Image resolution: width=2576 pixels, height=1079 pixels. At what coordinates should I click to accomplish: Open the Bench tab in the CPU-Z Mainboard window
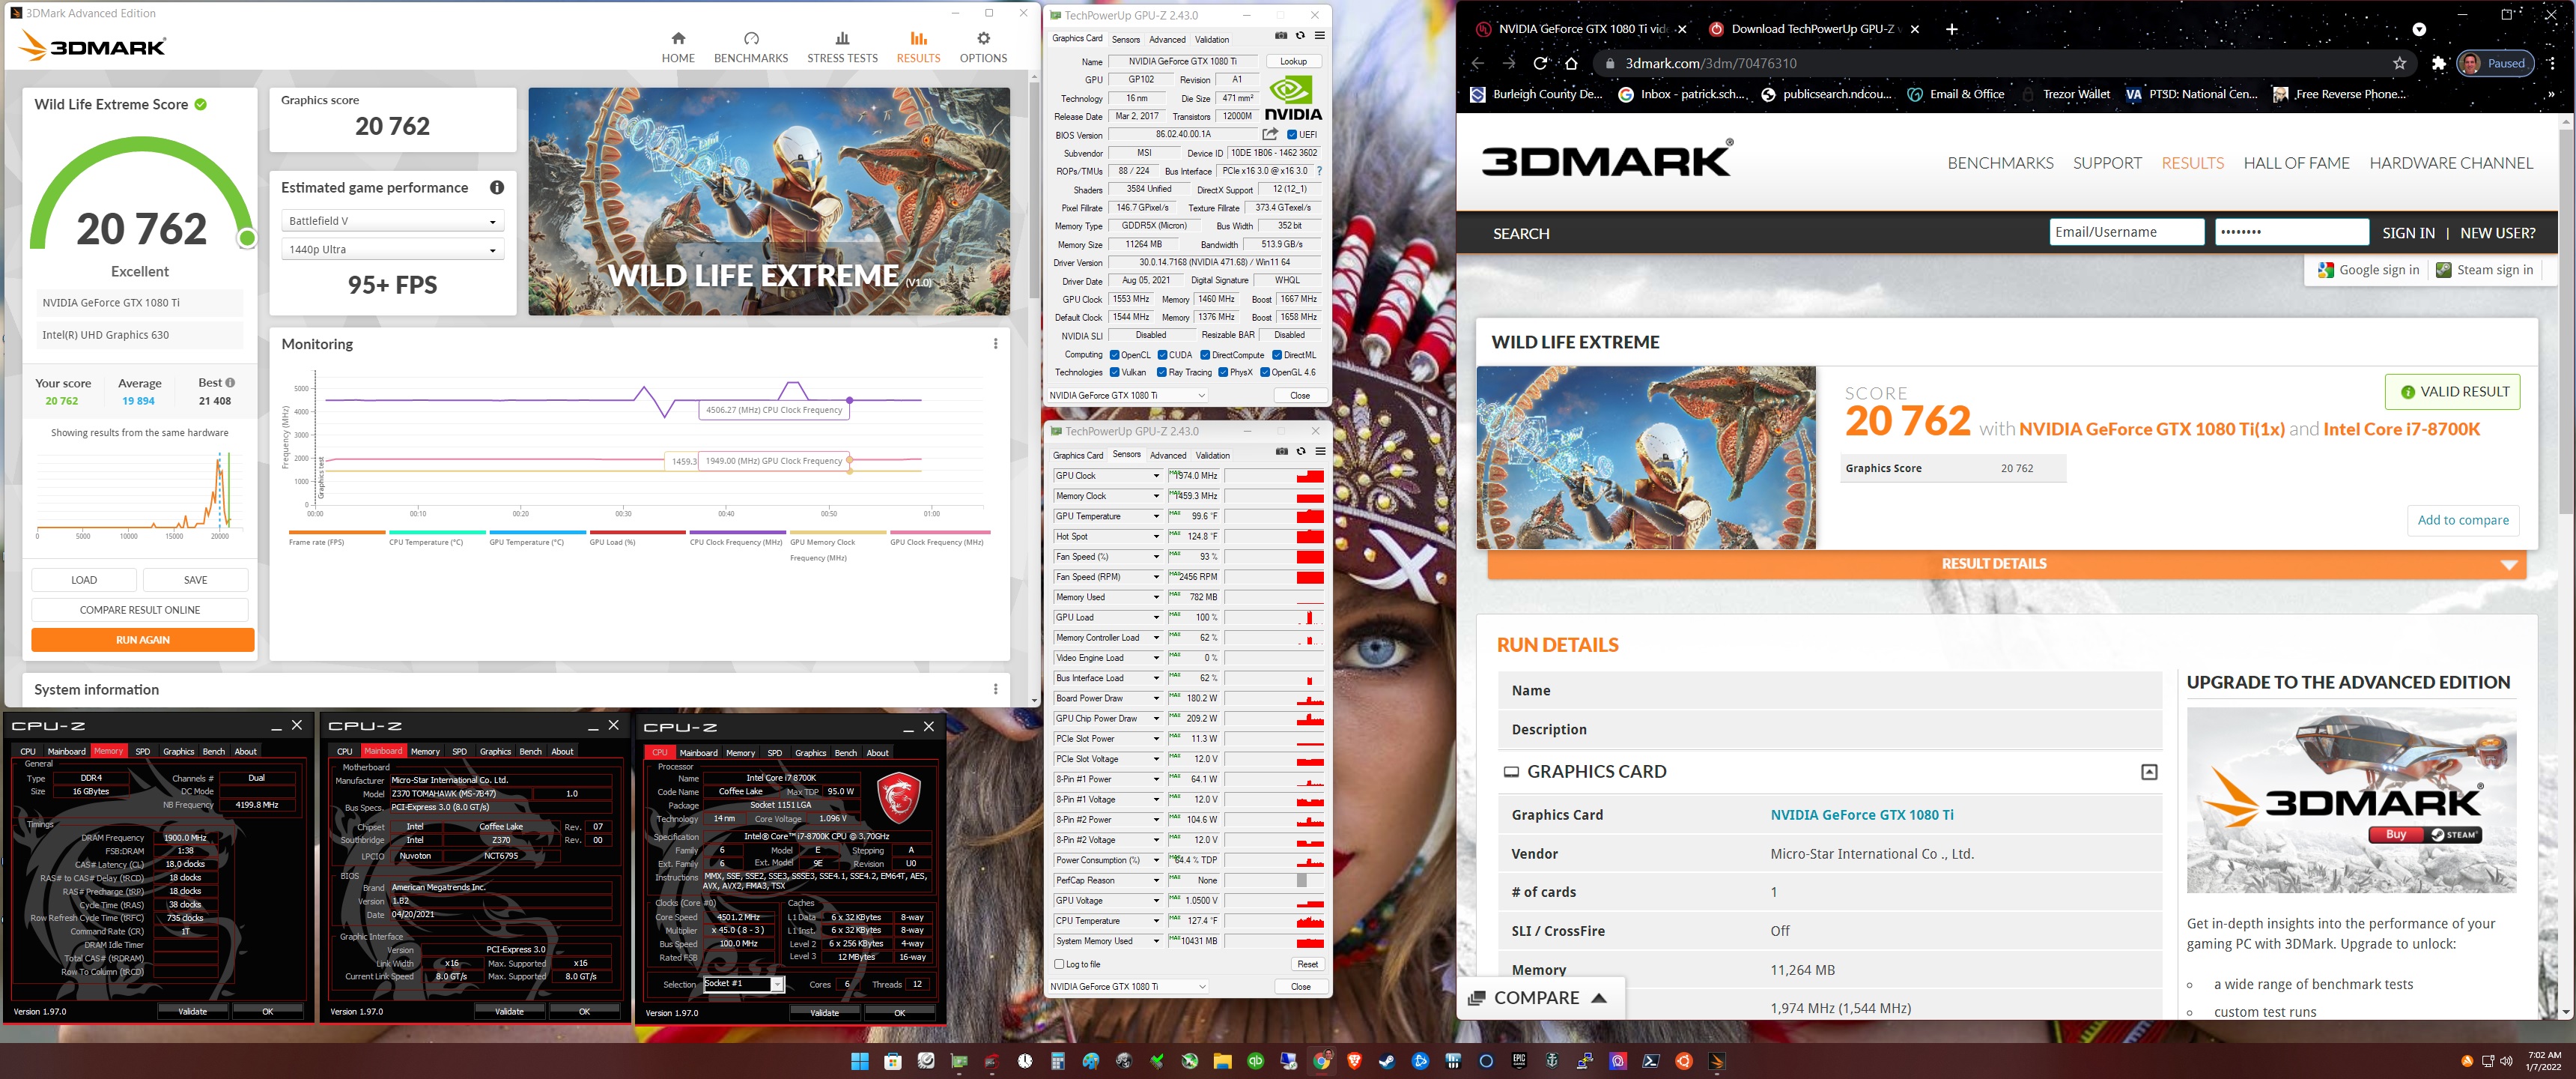(530, 752)
